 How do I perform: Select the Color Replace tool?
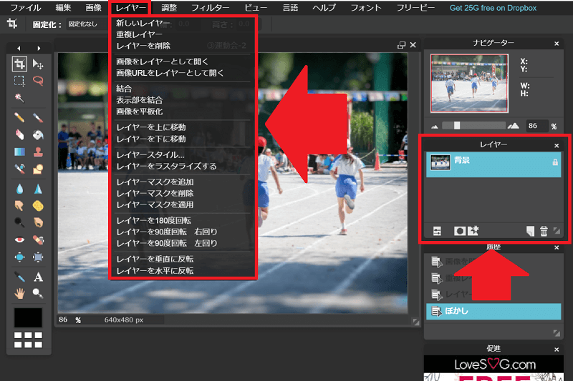19,169
